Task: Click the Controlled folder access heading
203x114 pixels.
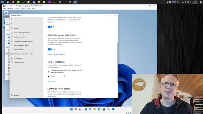Action: pos(59,89)
